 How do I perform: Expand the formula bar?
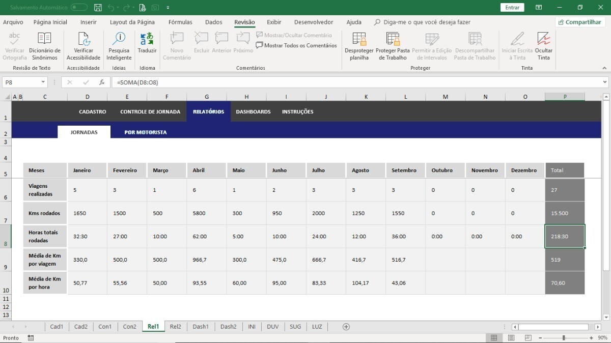click(x=604, y=82)
